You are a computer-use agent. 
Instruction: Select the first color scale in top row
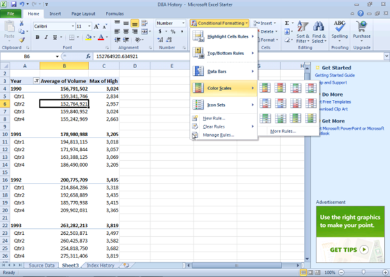tap(265, 88)
